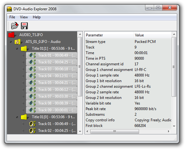
Task: Open the View menu
Action: coord(24,17)
